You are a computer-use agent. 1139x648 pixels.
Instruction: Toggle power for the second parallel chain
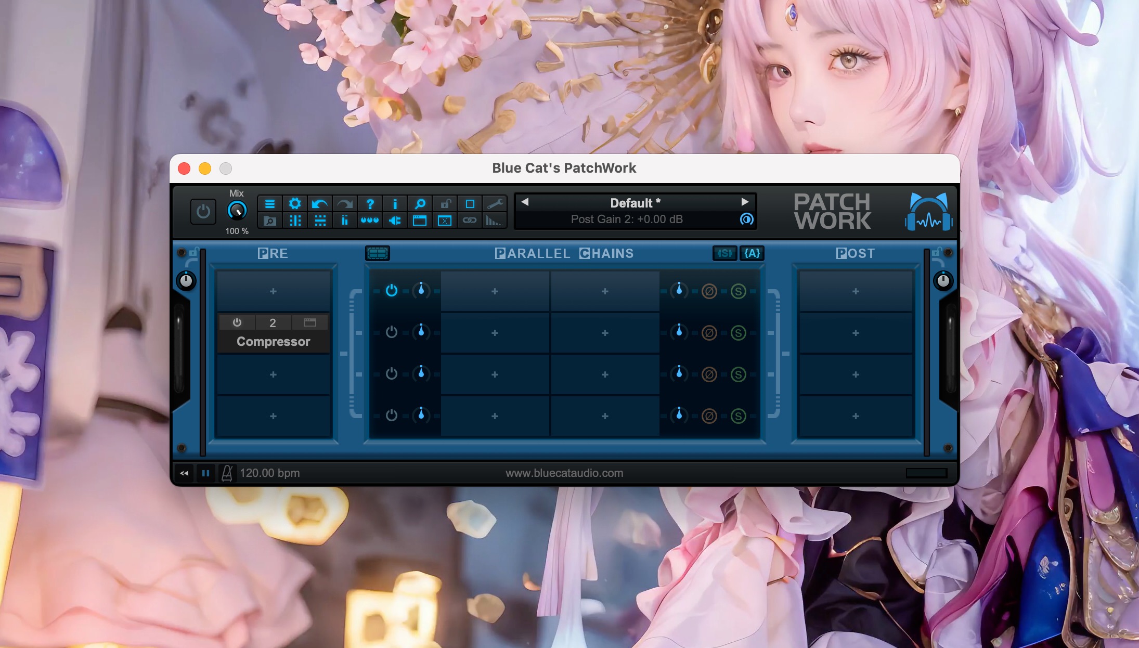point(392,332)
